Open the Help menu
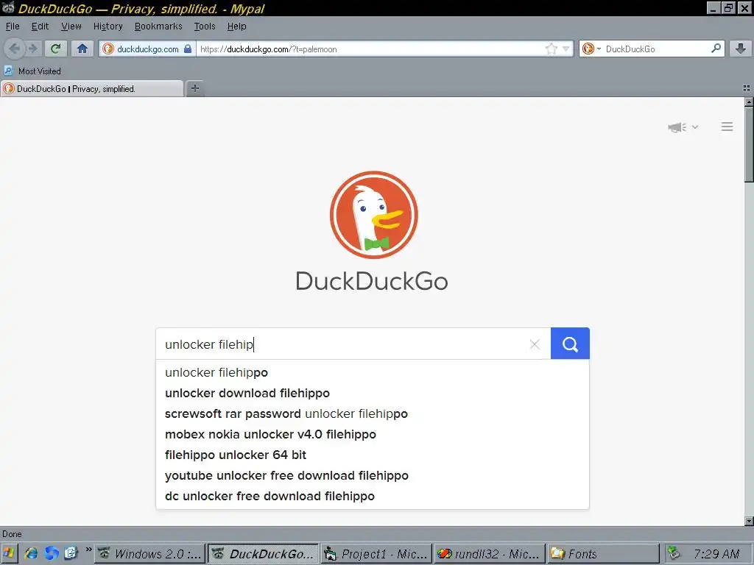Viewport: 754px width, 565px height. pos(236,26)
